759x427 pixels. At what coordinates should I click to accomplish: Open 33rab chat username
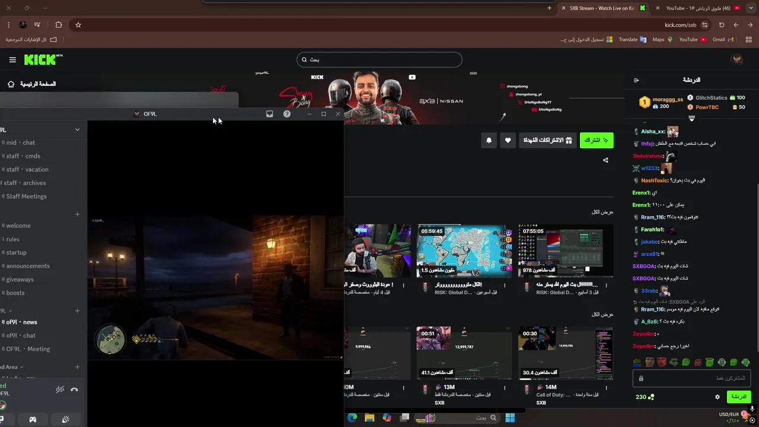point(649,291)
